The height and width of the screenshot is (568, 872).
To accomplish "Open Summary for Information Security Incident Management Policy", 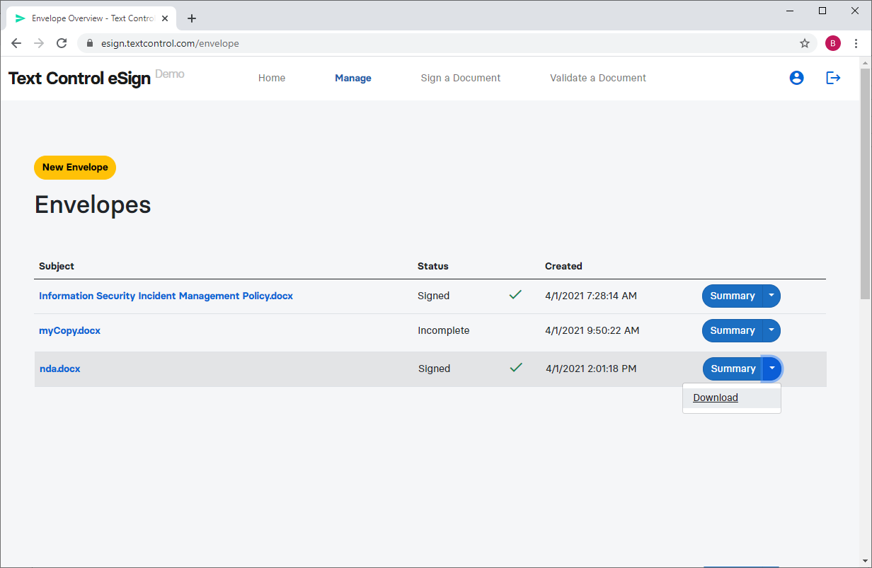I will 732,296.
